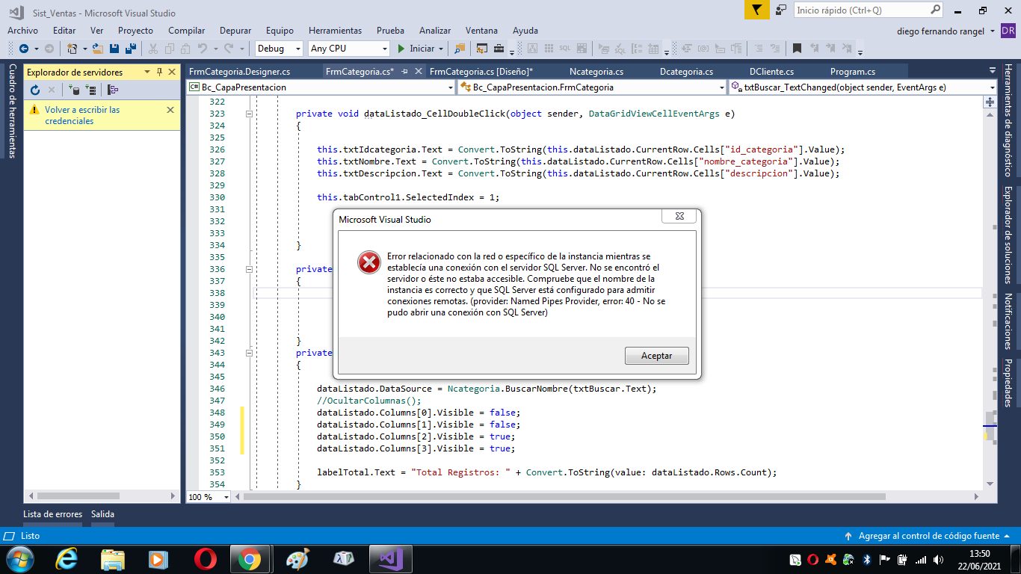Open the Explorador de soluciones side panel
Image resolution: width=1021 pixels, height=574 pixels.
click(x=1008, y=235)
